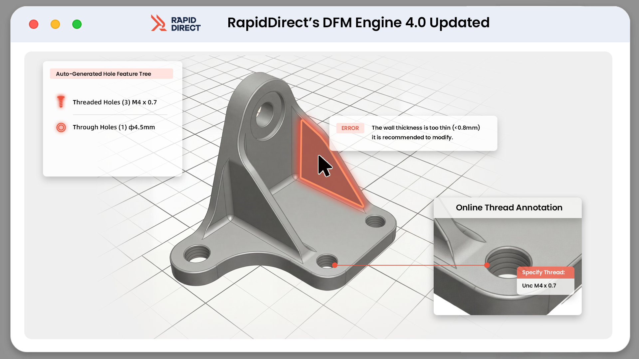Select the Online Thread Annotation panel header
Image resolution: width=639 pixels, height=359 pixels.
(509, 207)
